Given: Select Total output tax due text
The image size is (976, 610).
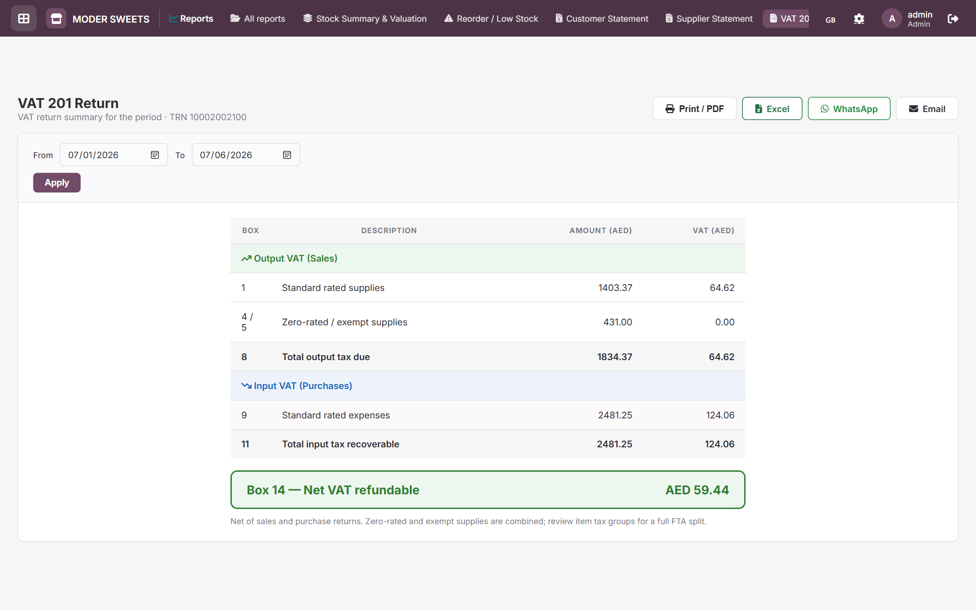Looking at the screenshot, I should [x=326, y=357].
